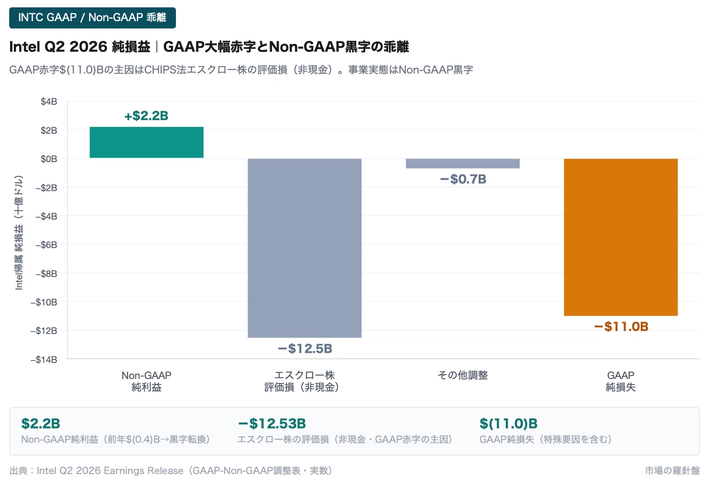Click the その他調整 axis label
This screenshot has width=711, height=486.
[463, 375]
